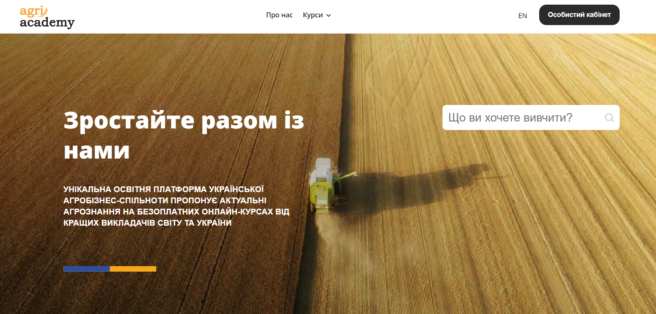Switch language to EN
The height and width of the screenshot is (314, 656).
(x=523, y=16)
